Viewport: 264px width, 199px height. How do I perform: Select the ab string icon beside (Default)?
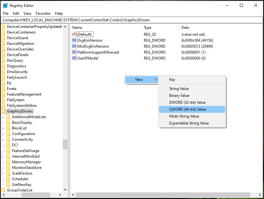click(x=75, y=34)
